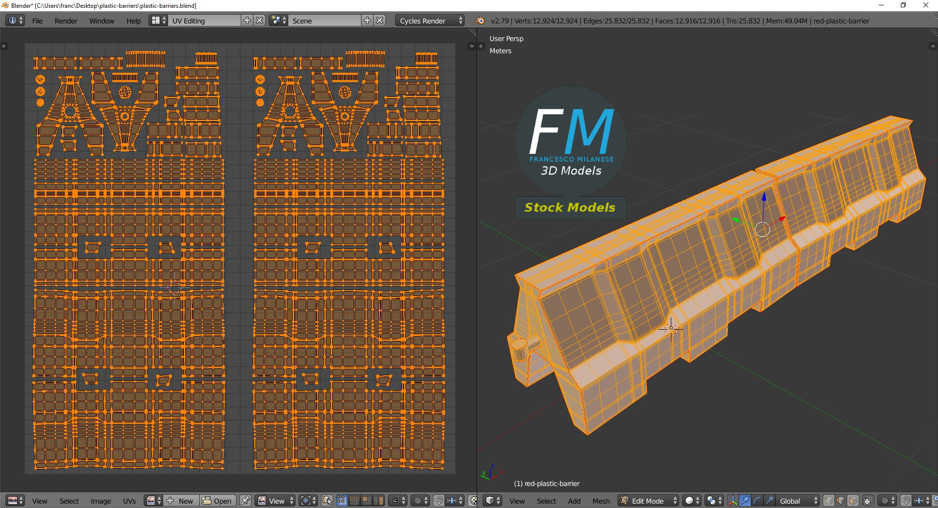Open the 3D viewport View menu

[517, 501]
